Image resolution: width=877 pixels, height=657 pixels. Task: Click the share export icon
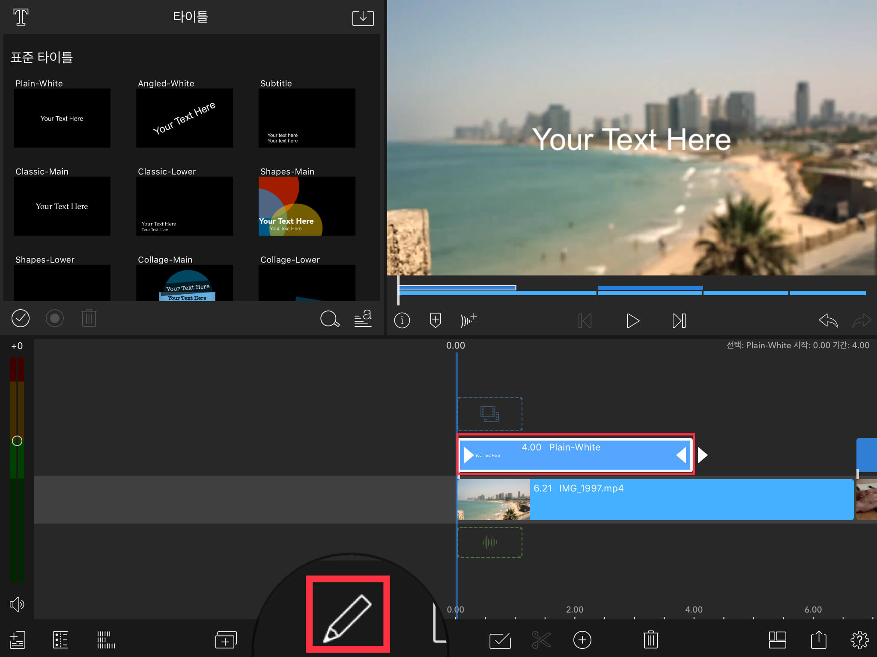coord(818,640)
